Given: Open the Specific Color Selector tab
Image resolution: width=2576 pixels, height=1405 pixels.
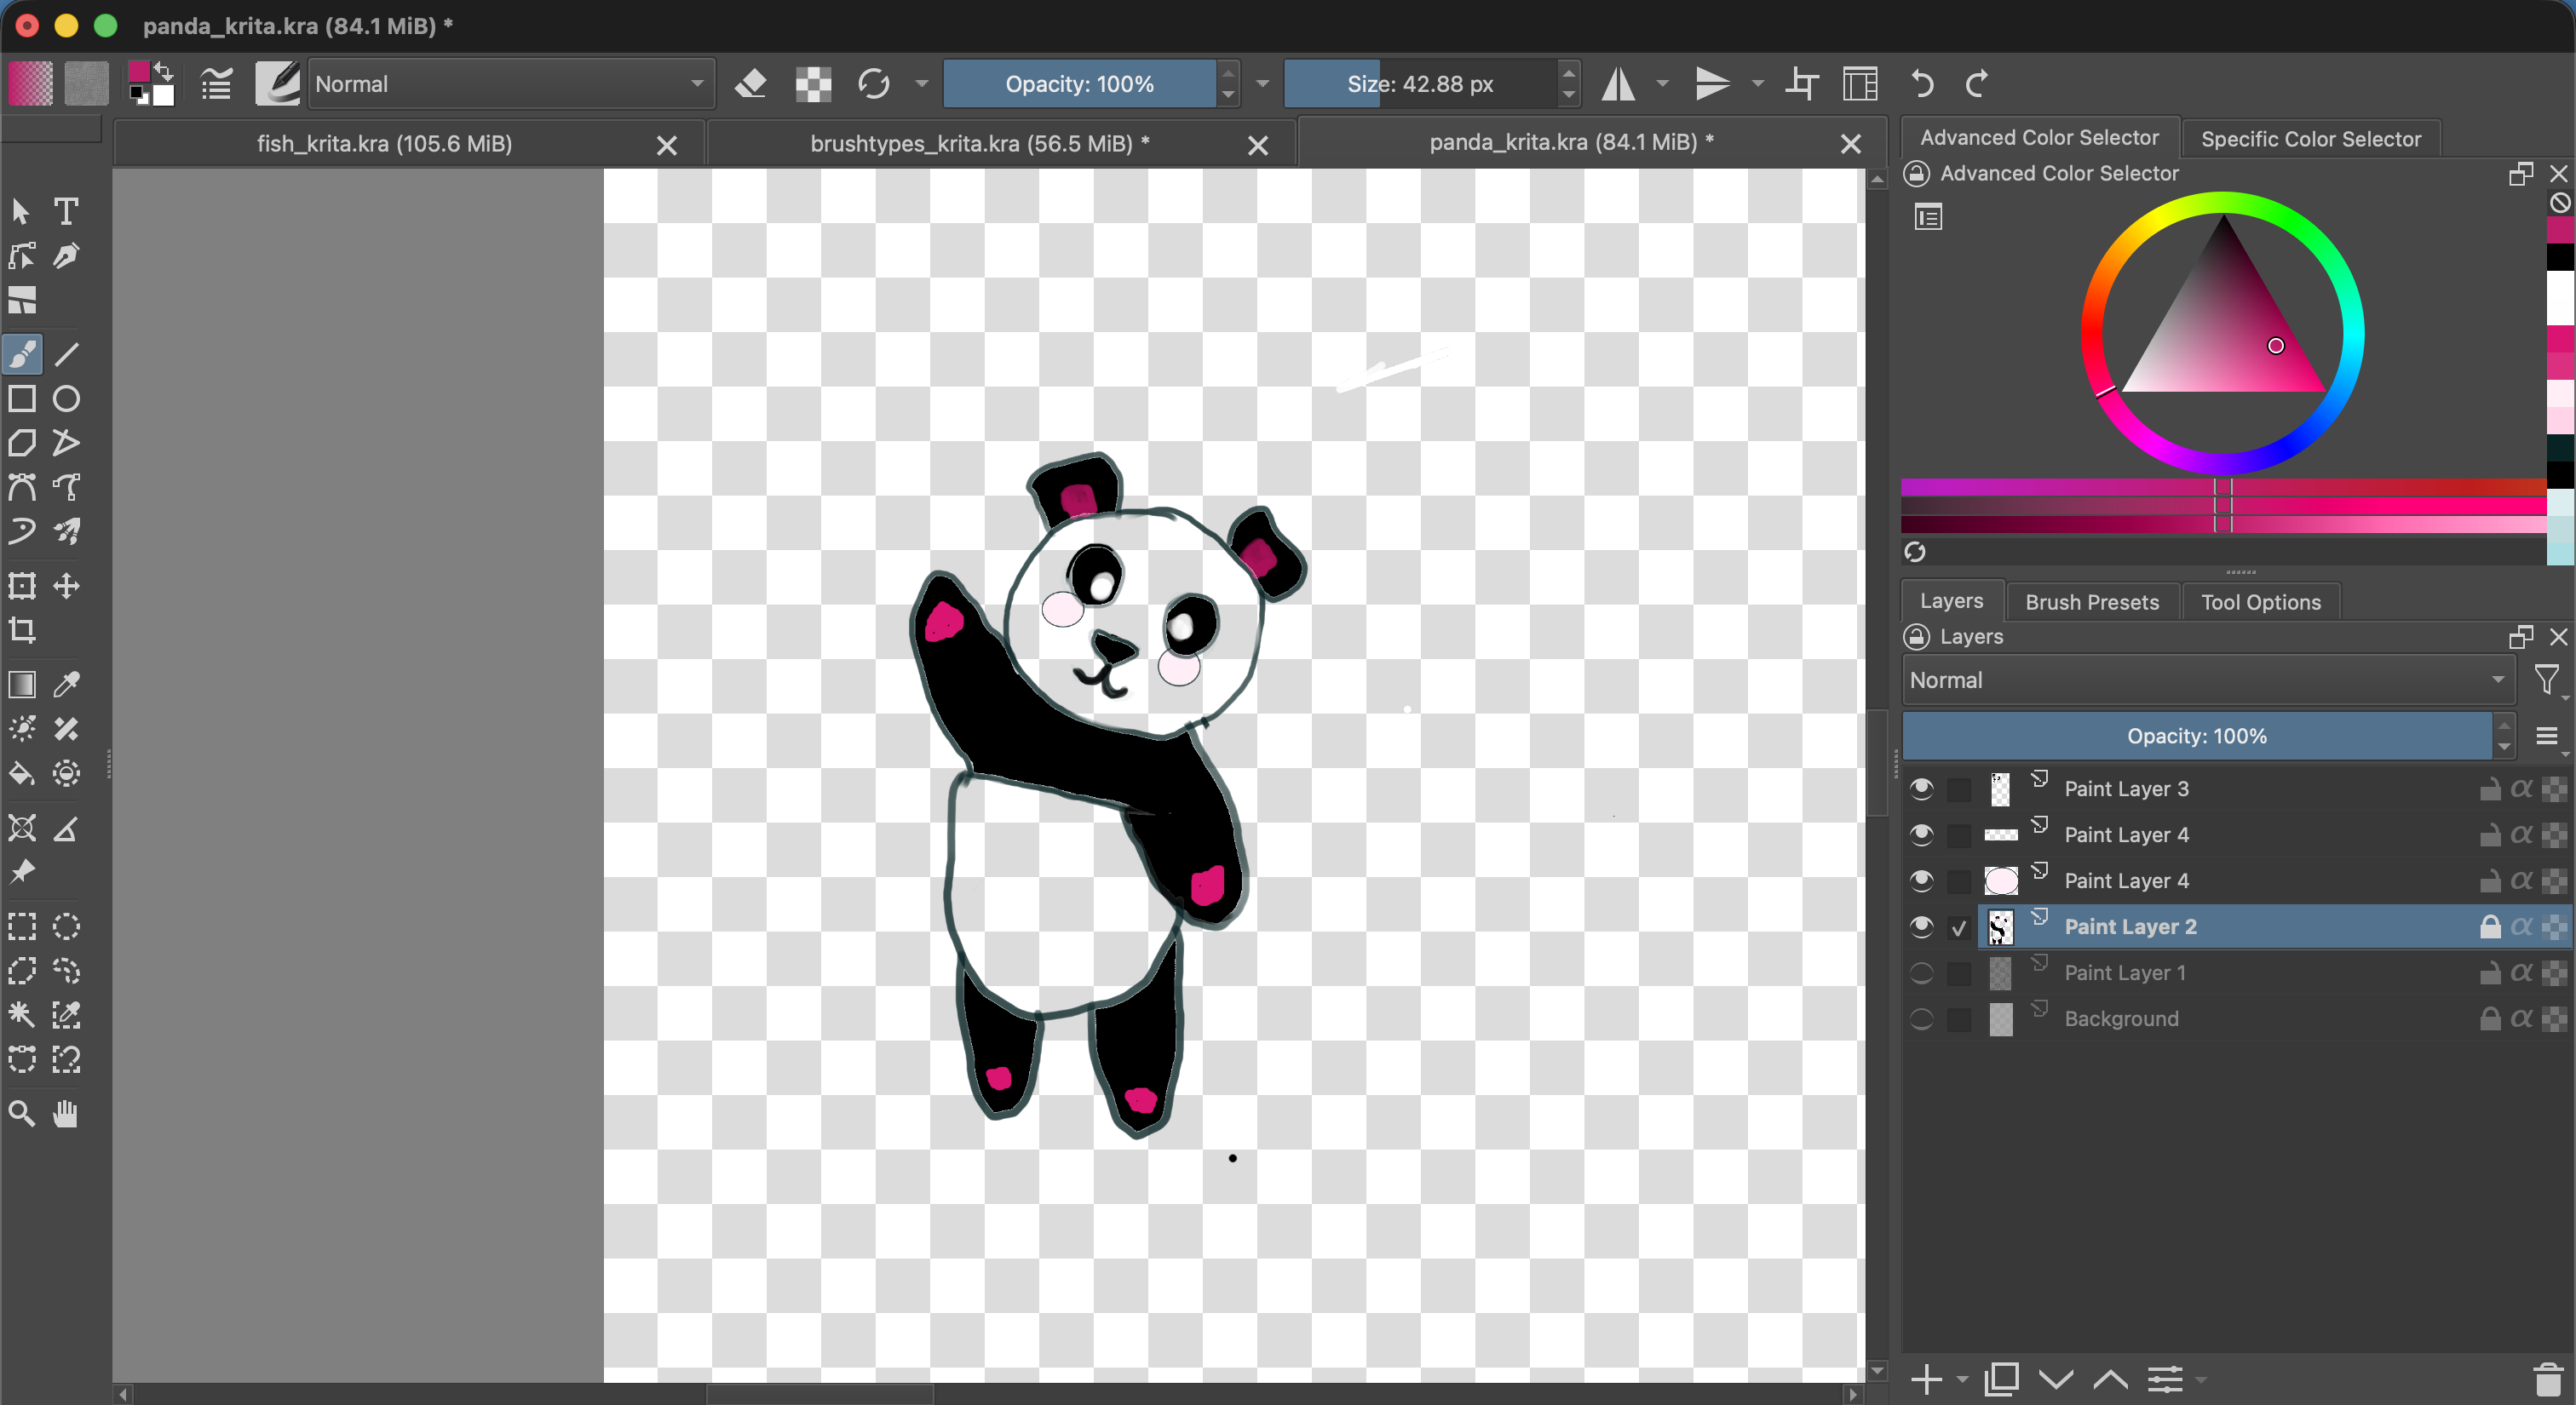Looking at the screenshot, I should coord(2311,139).
